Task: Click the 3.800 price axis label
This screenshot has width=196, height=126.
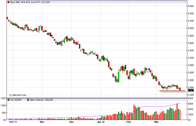Action: 191,36
